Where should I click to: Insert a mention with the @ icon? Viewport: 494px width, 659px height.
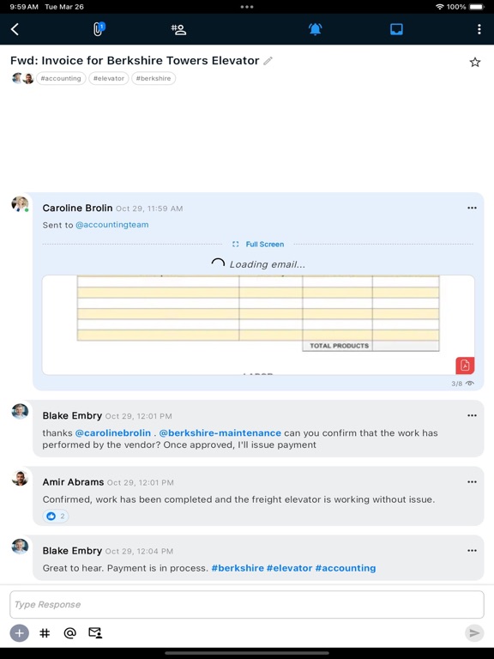(69, 633)
